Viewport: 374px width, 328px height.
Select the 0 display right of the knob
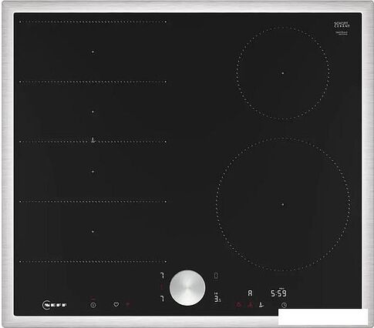[x=216, y=276]
